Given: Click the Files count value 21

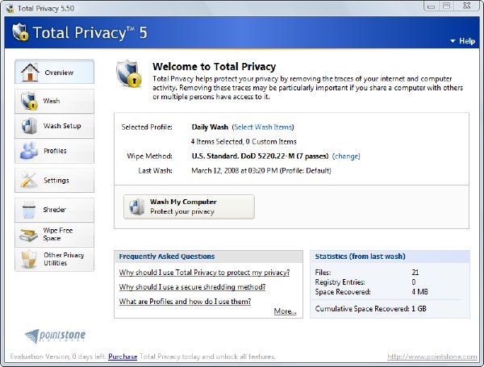Looking at the screenshot, I should tap(415, 273).
